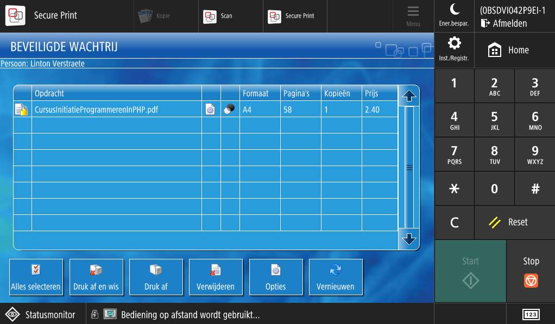Activate energy saver moon icon

pyautogui.click(x=454, y=16)
